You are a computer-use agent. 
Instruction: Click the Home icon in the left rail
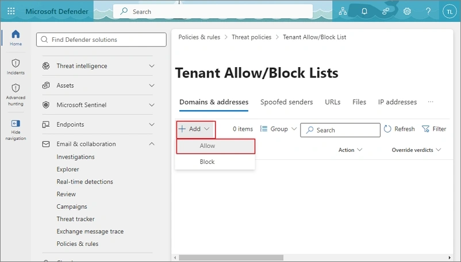point(16,34)
